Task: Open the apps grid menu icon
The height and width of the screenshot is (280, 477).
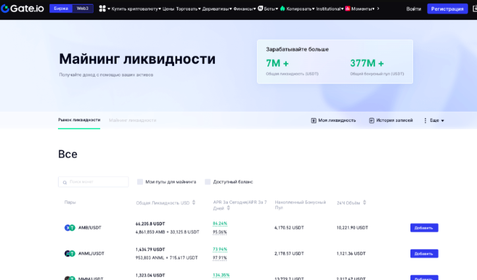Action: pyautogui.click(x=102, y=9)
